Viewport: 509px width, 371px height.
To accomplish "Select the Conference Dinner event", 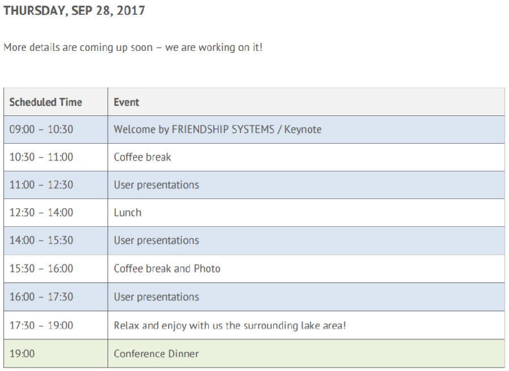I will 156,354.
